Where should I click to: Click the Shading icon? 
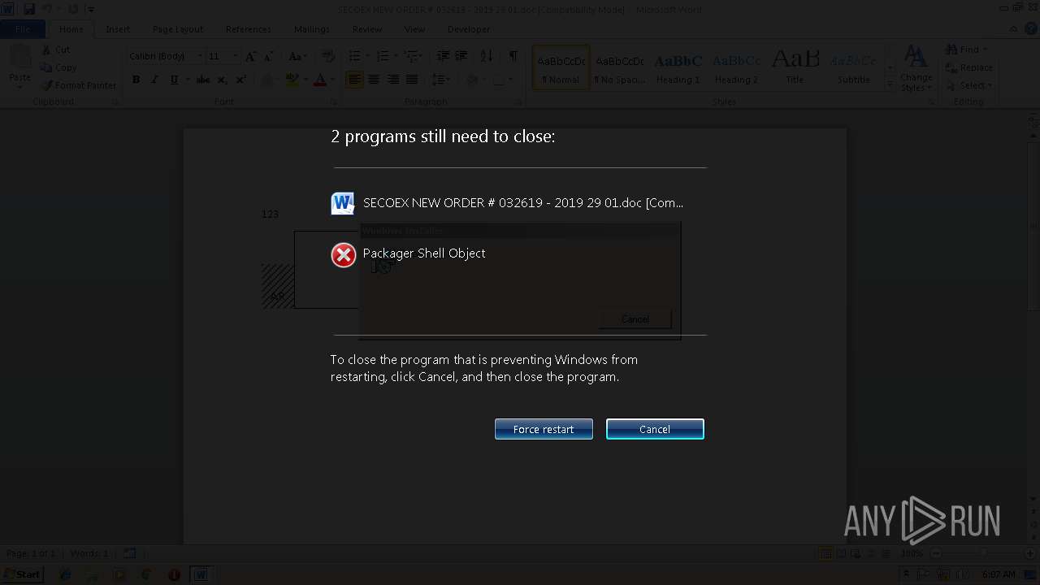pos(472,80)
